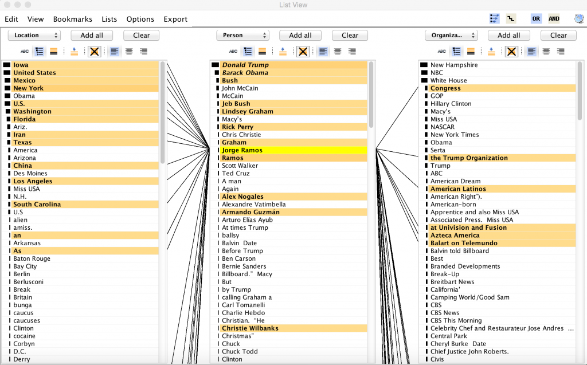The width and height of the screenshot is (587, 365).
Task: Clear highlighted selections X icon in Location list
Action: tap(95, 52)
